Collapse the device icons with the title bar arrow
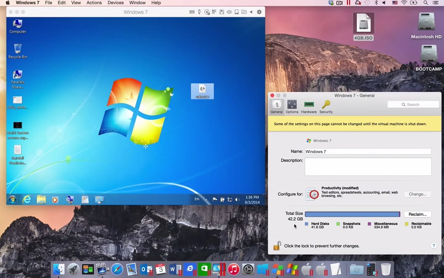The width and height of the screenshot is (444, 278). click(x=251, y=12)
